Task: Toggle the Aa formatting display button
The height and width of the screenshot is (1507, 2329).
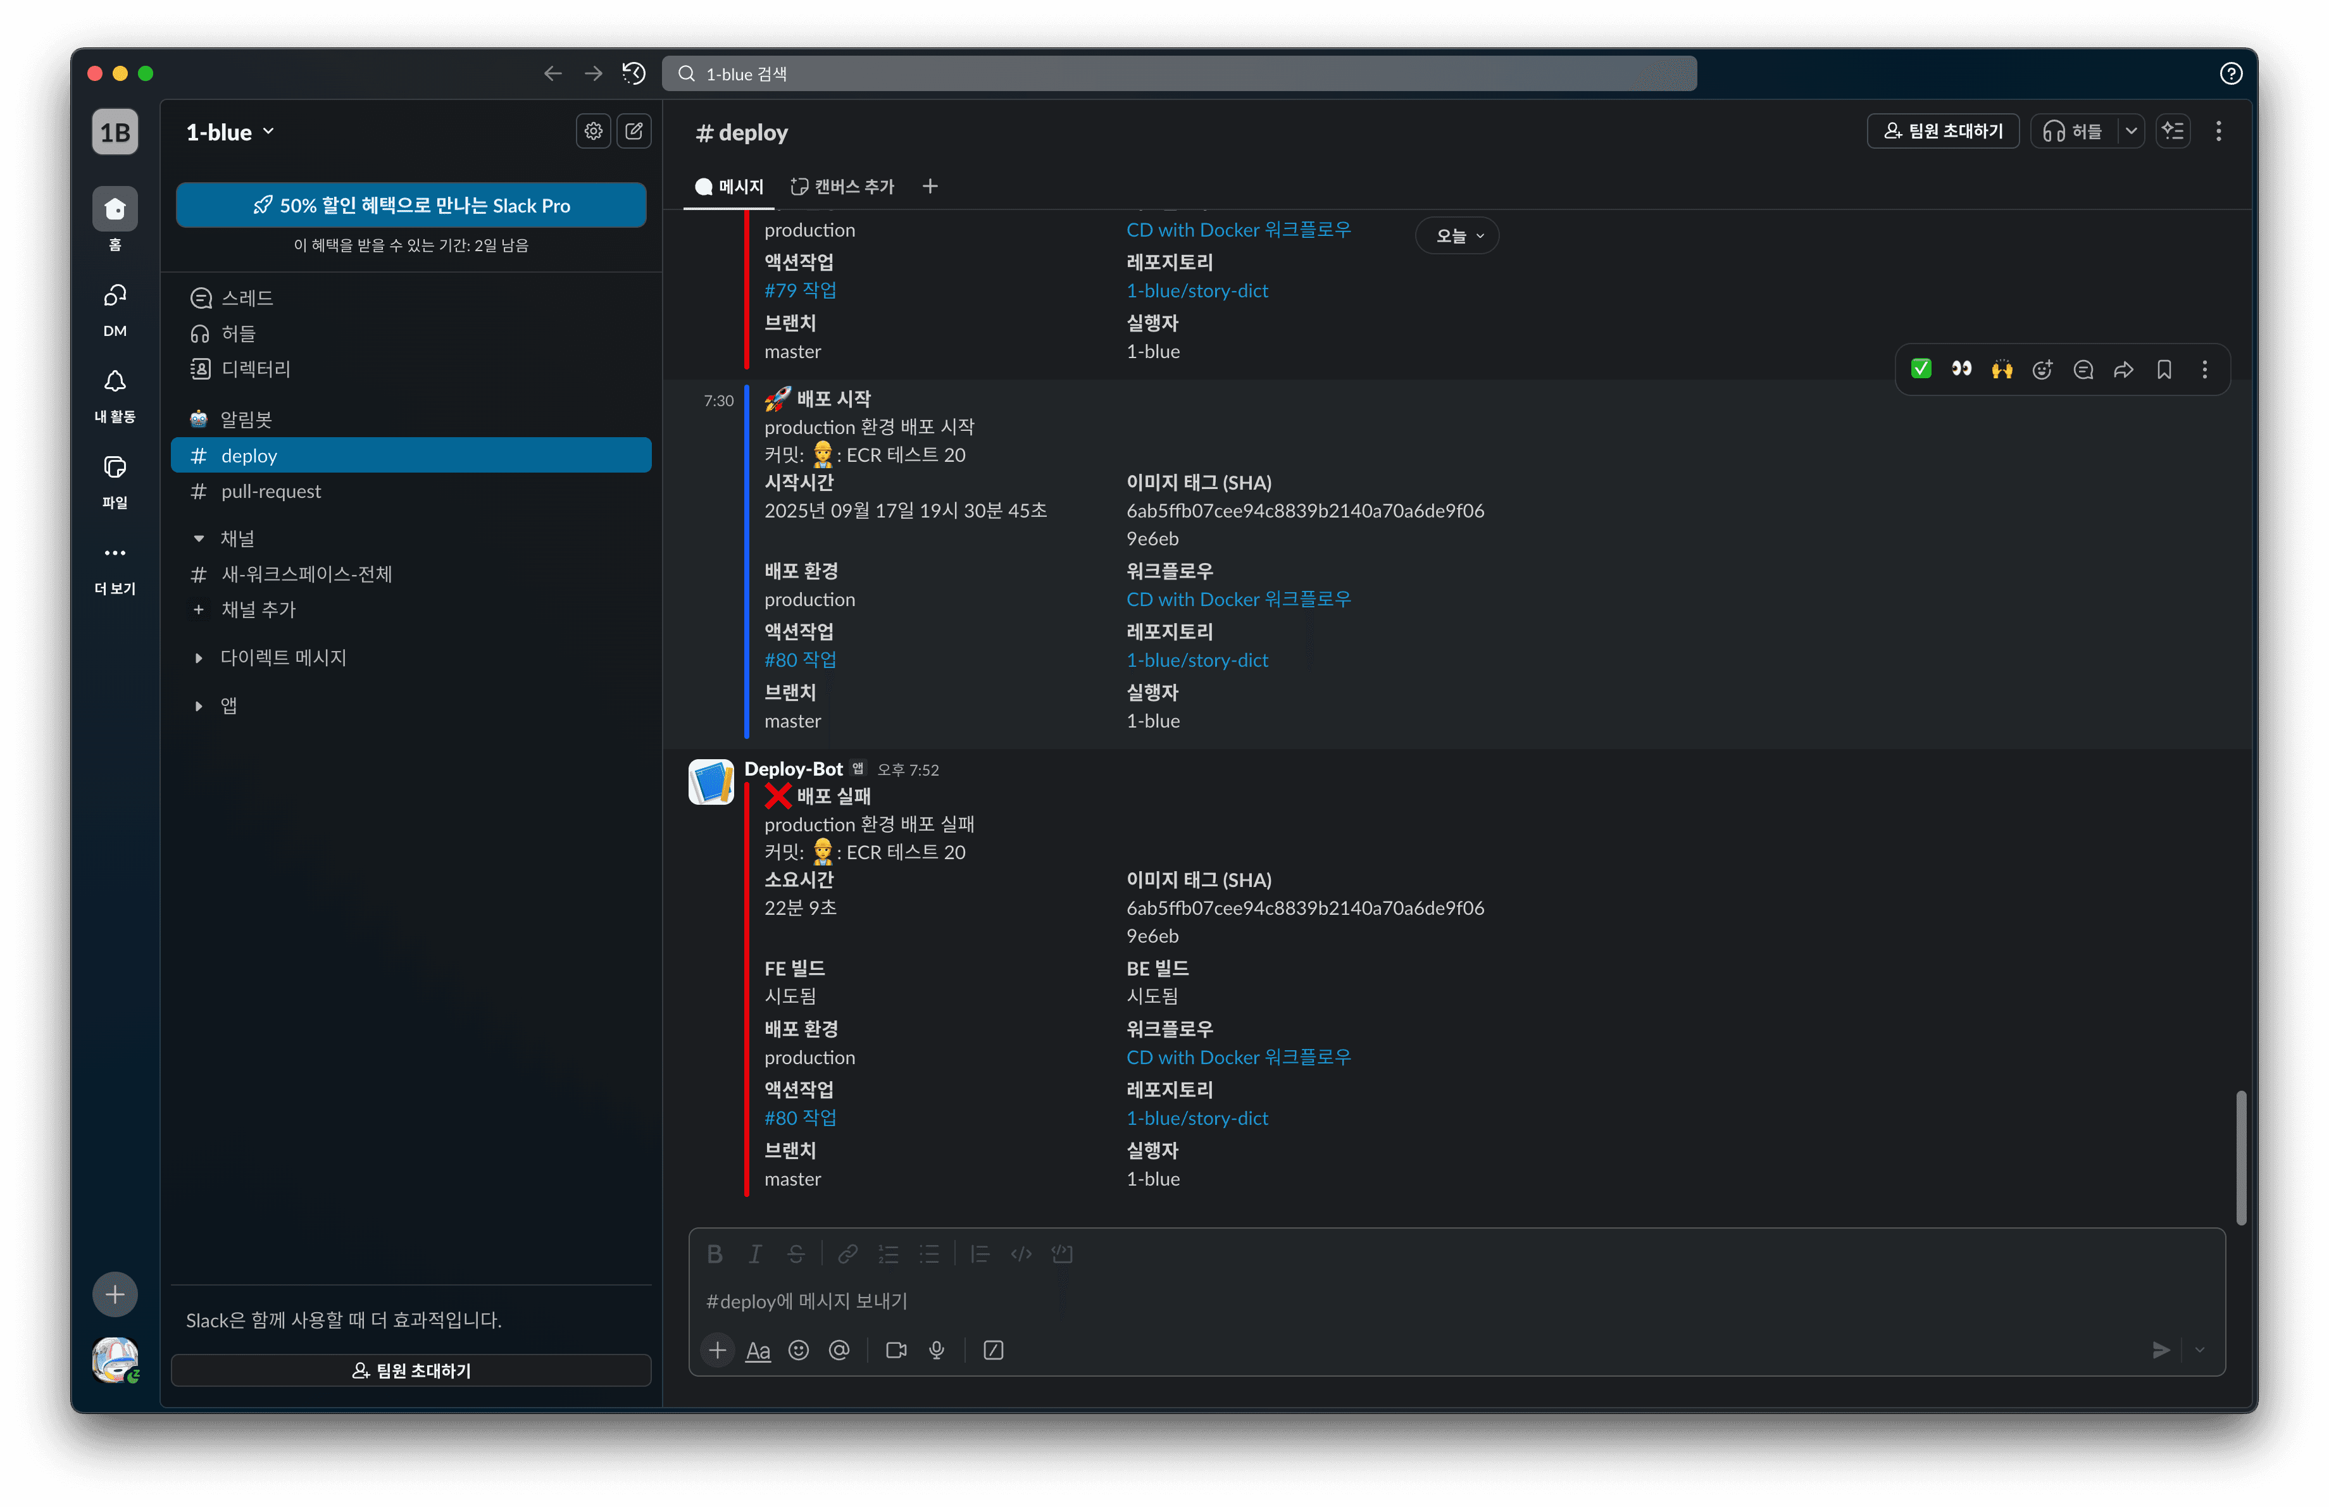Action: pyautogui.click(x=758, y=1351)
